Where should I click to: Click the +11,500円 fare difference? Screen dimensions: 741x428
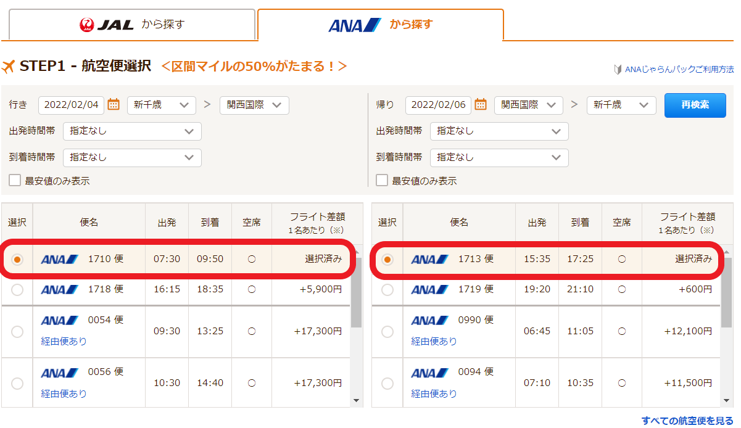pyautogui.click(x=688, y=384)
